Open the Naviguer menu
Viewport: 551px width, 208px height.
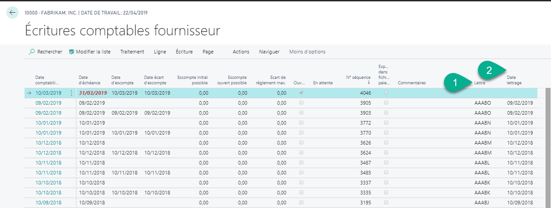click(269, 52)
